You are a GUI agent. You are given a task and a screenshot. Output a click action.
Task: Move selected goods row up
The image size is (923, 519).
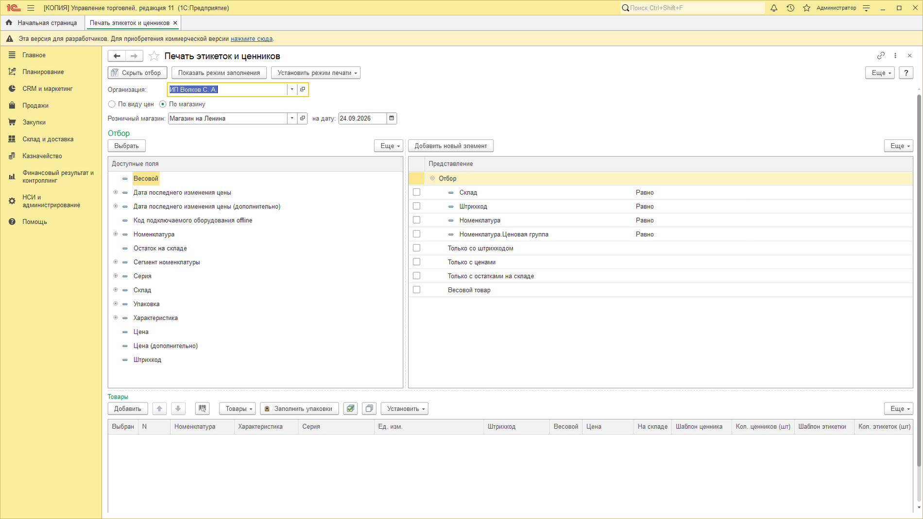(159, 409)
